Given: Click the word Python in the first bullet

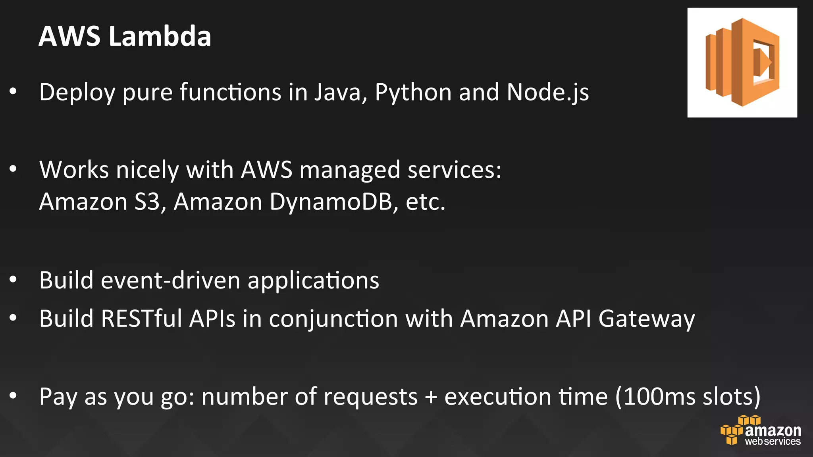Looking at the screenshot, I should pyautogui.click(x=413, y=92).
